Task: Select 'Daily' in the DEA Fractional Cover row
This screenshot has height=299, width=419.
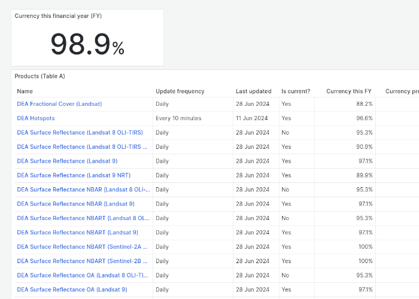Action: coord(162,104)
